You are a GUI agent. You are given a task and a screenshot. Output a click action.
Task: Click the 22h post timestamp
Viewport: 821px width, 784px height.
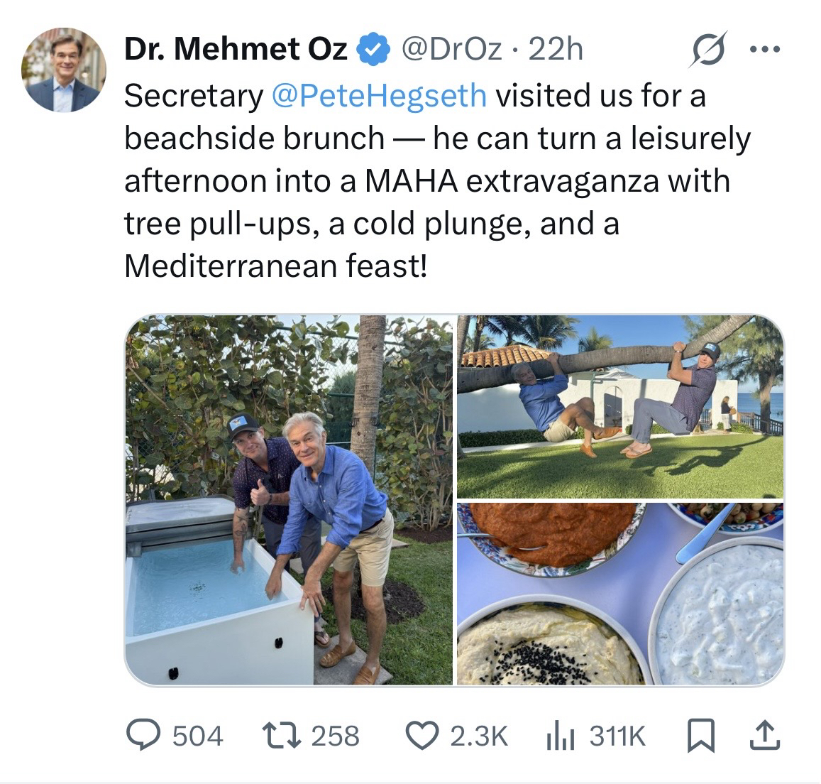(557, 50)
